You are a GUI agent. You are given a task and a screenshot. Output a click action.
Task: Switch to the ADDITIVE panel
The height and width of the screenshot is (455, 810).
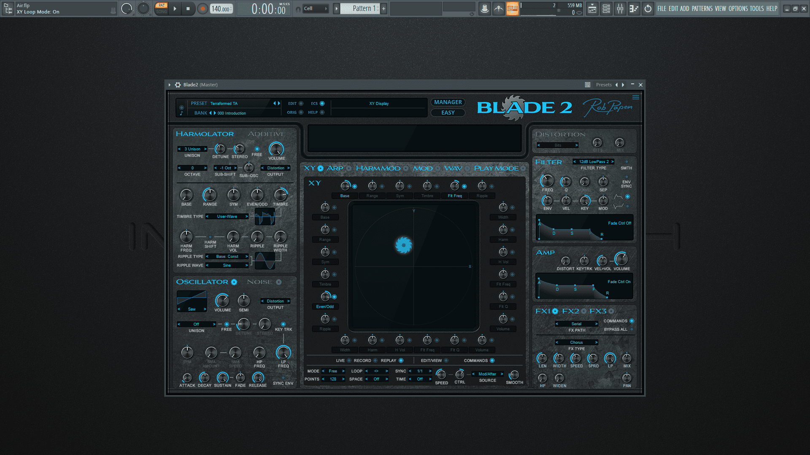(267, 134)
